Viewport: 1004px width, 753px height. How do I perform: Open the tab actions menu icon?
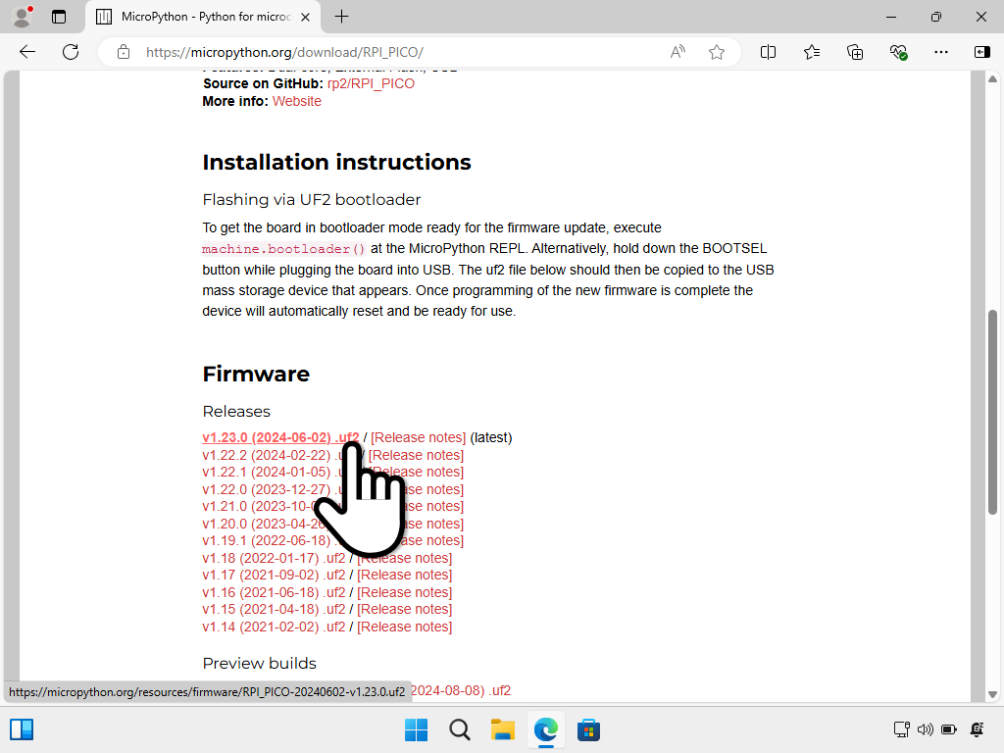click(59, 17)
